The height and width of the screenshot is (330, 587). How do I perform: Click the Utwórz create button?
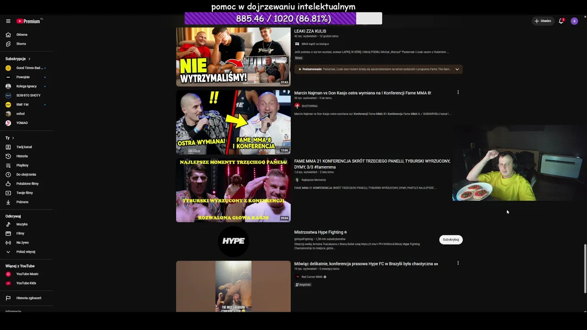[543, 21]
